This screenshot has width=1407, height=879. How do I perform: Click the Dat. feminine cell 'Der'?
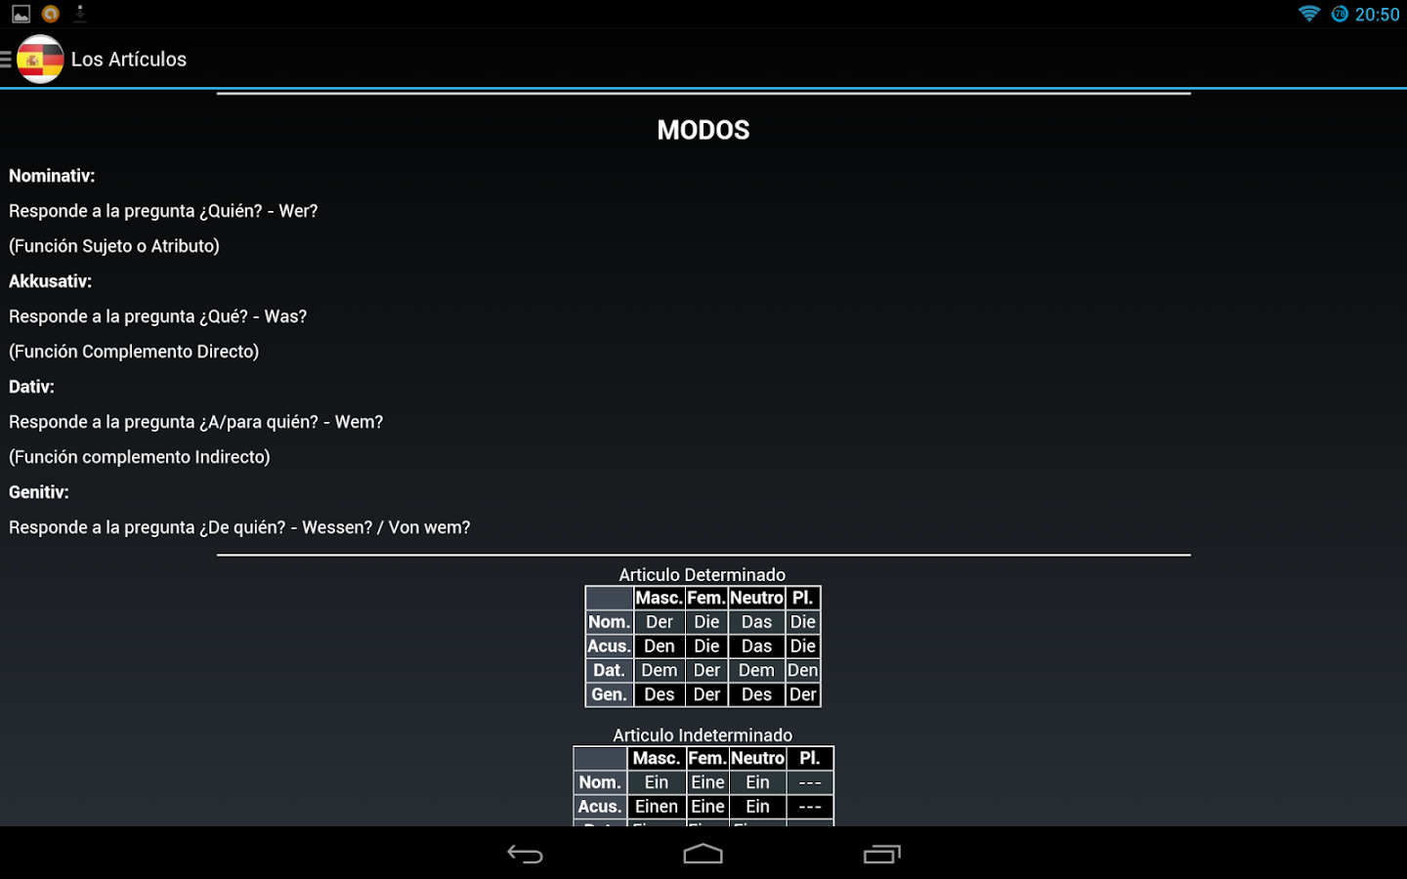pyautogui.click(x=705, y=671)
